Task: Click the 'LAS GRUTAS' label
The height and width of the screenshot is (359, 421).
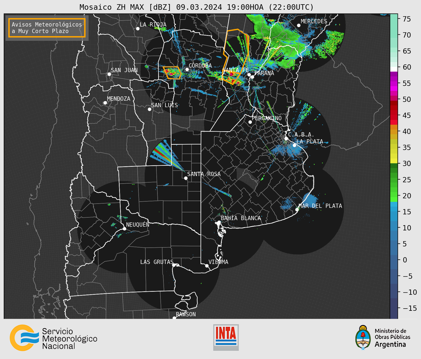Action: [157, 262]
